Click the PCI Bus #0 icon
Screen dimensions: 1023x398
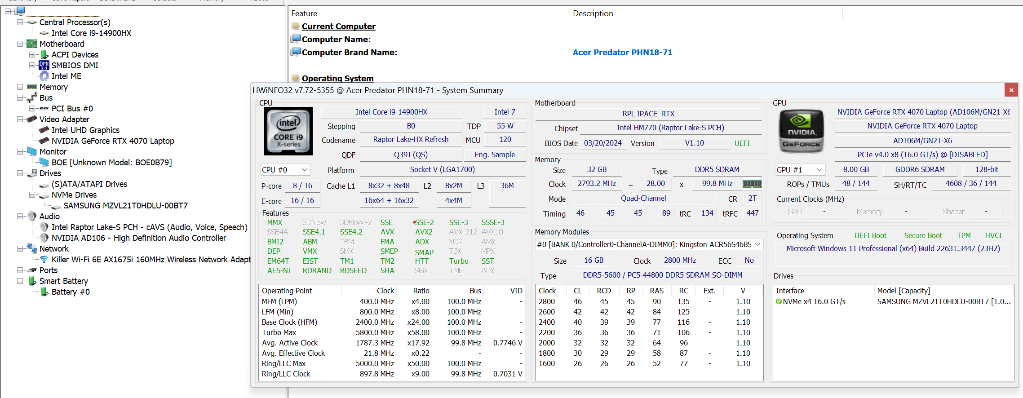coord(44,109)
